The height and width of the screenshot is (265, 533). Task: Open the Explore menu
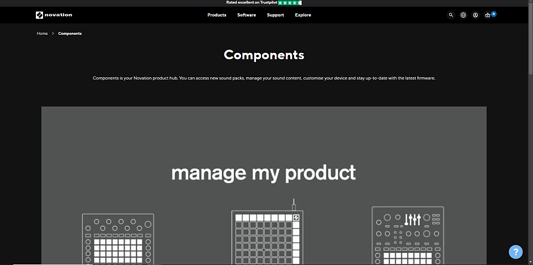(x=303, y=15)
